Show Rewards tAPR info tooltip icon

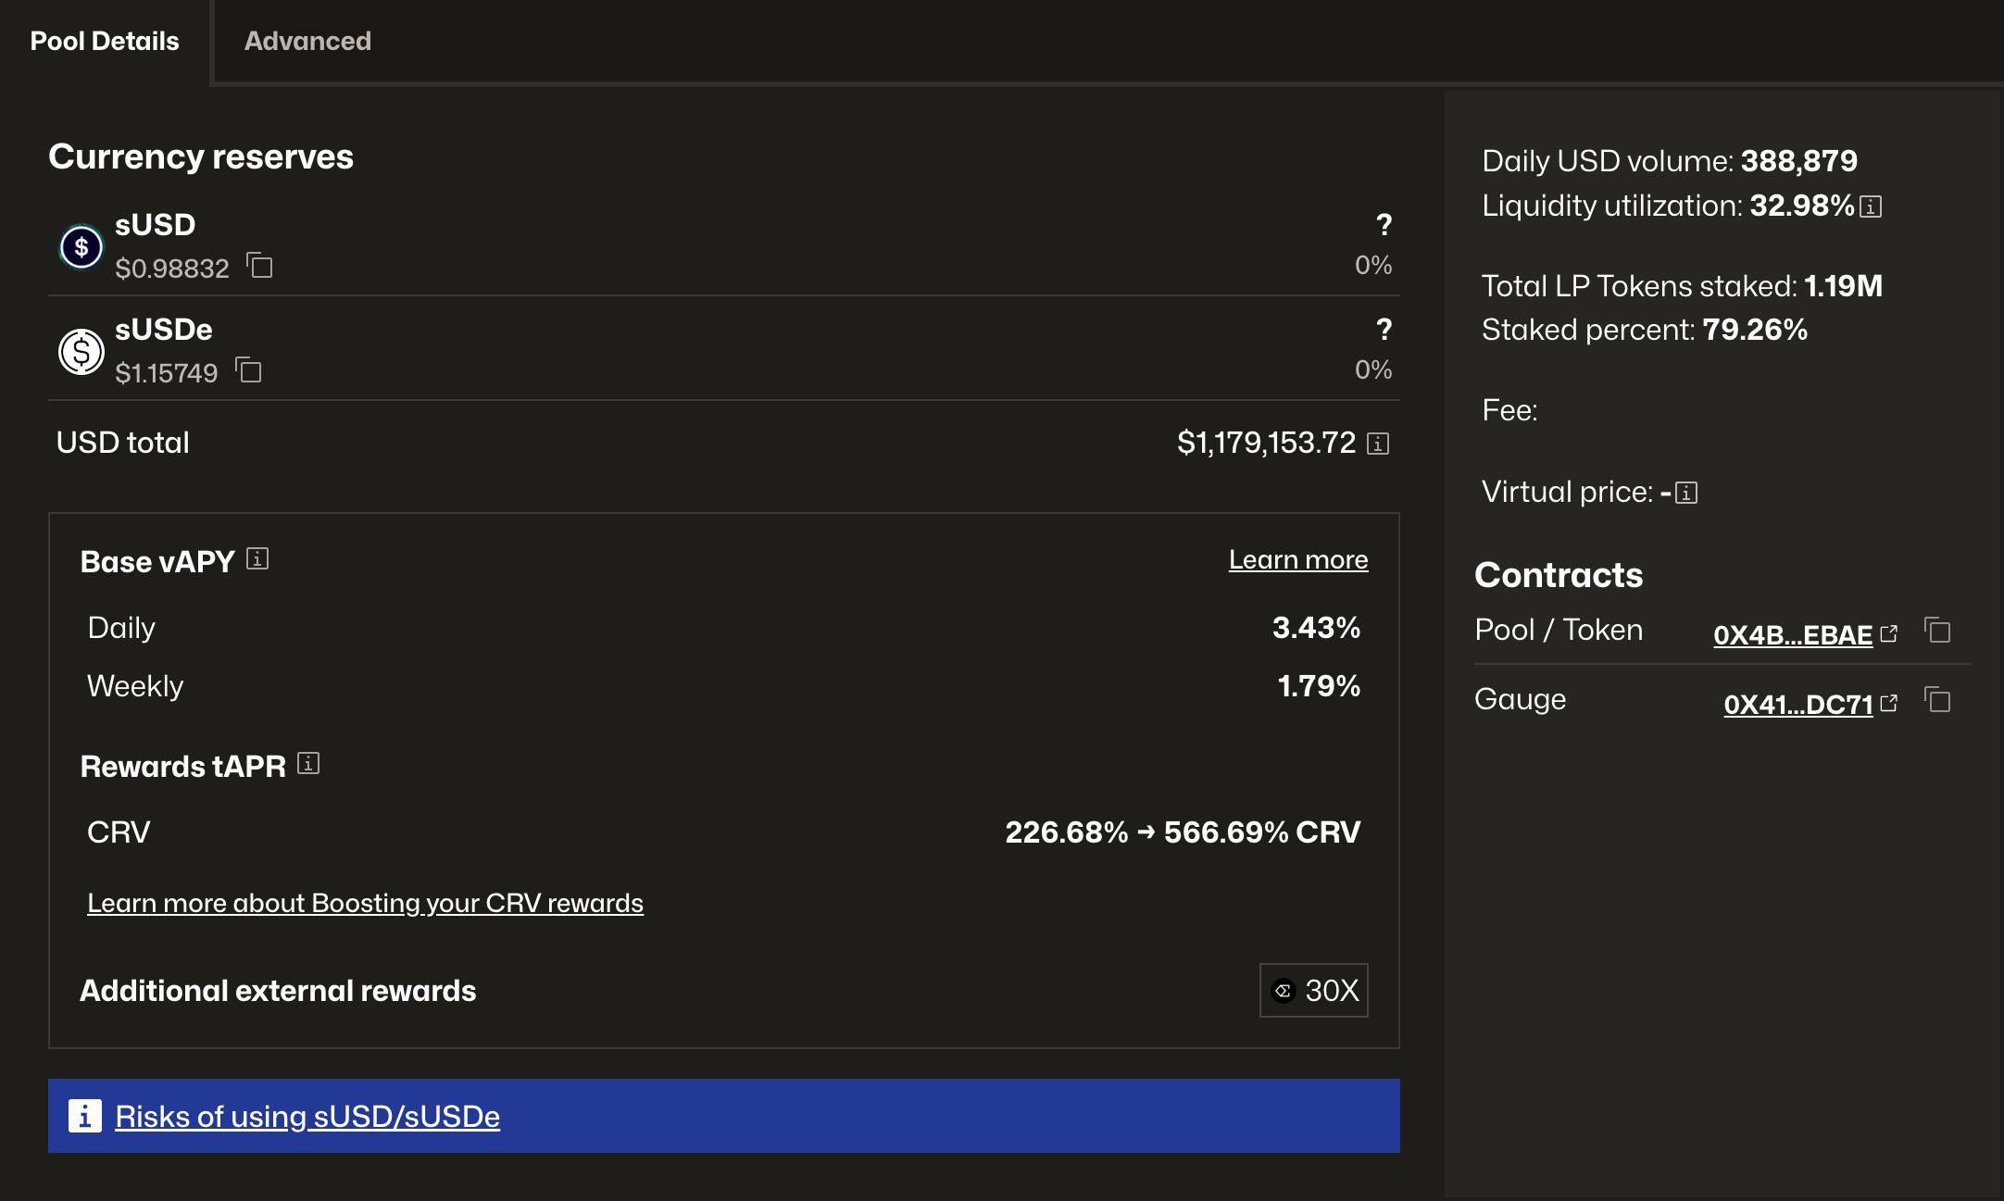coord(308,764)
